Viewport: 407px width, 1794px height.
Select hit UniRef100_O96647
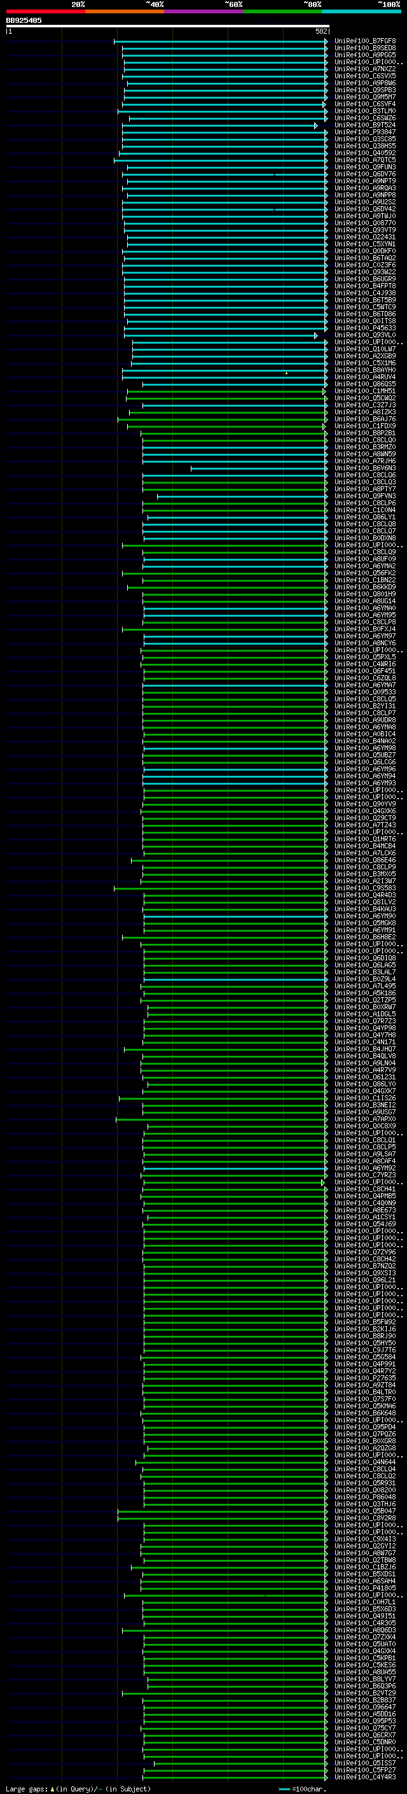[x=364, y=1707]
